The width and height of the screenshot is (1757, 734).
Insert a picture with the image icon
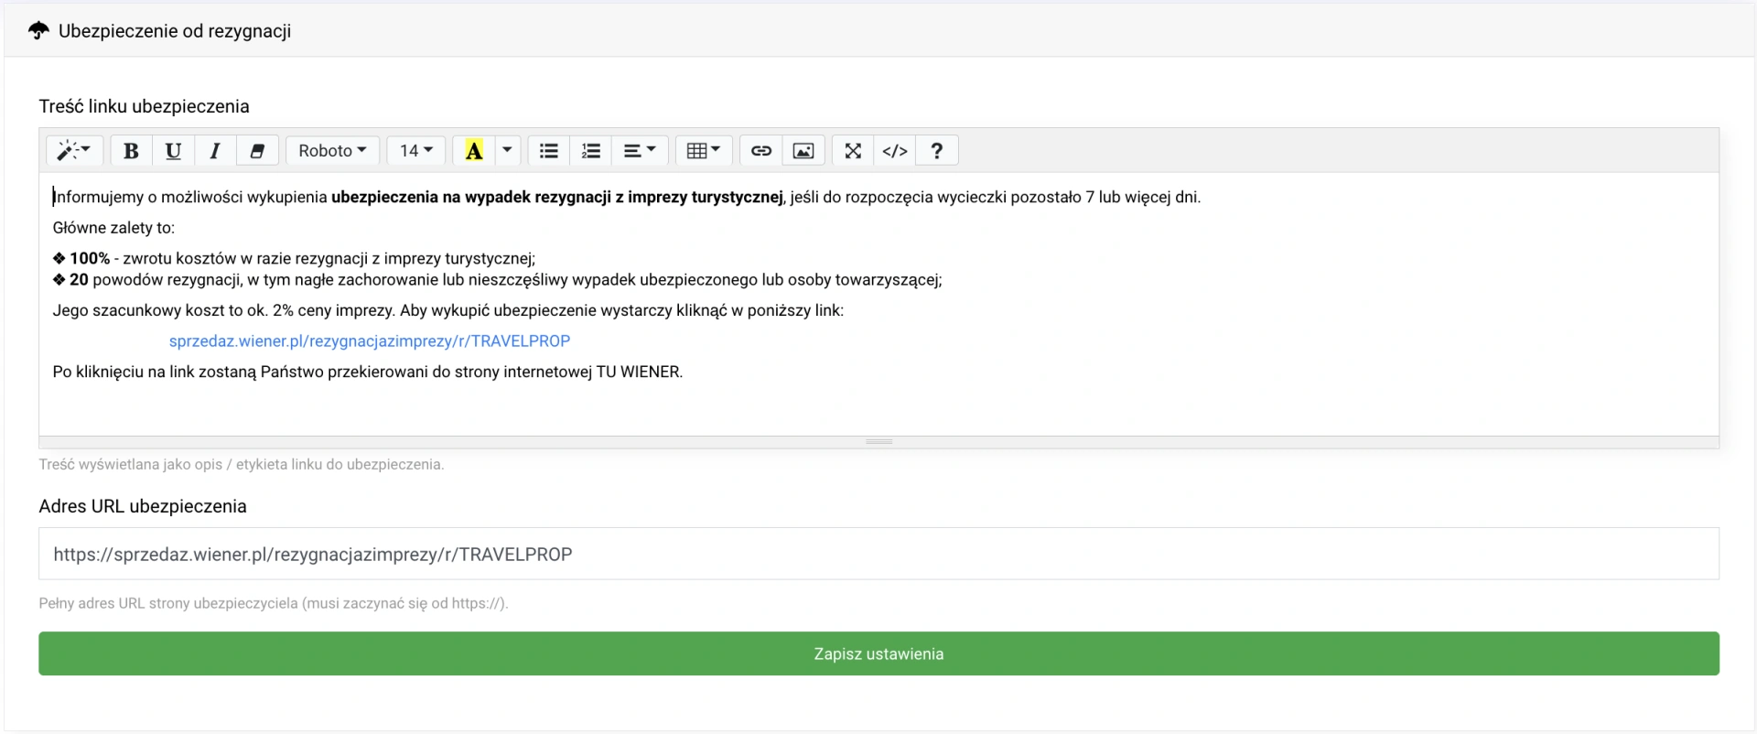pyautogui.click(x=803, y=151)
